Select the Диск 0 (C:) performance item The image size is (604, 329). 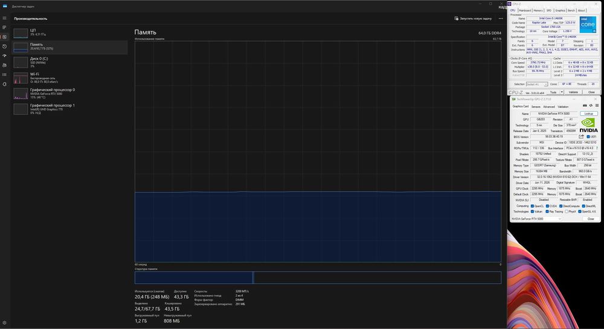[x=70, y=62]
